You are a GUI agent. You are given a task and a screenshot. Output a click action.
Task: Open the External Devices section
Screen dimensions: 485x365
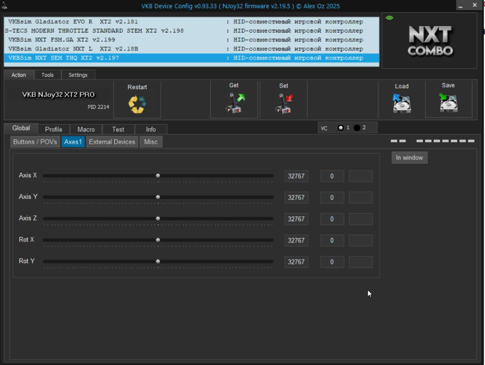point(112,142)
